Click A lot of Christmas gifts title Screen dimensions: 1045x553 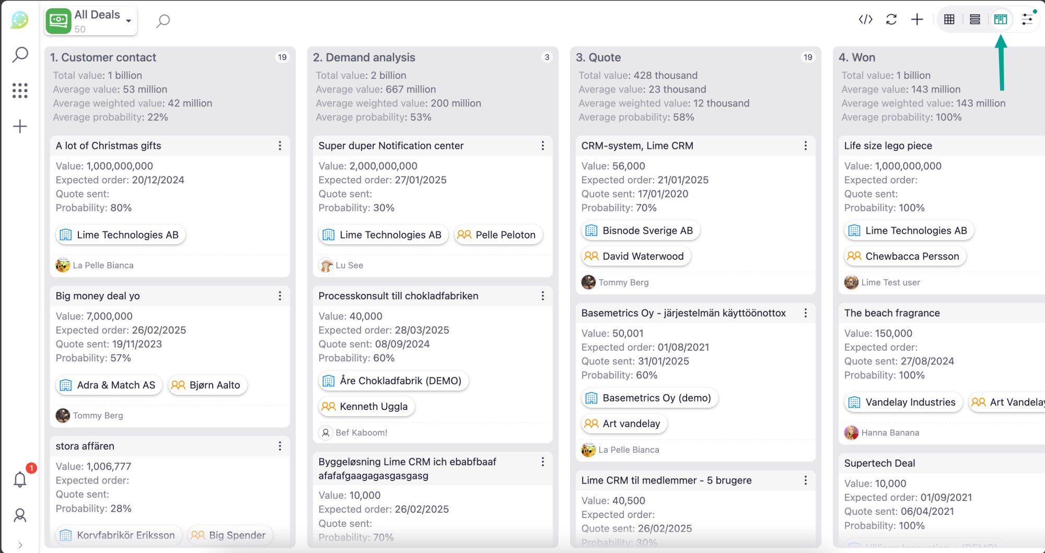click(x=108, y=146)
